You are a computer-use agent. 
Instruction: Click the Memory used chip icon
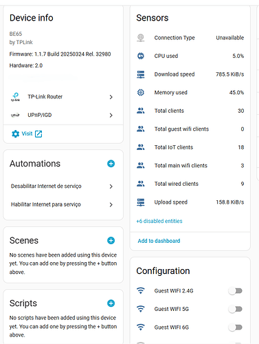tap(141, 92)
